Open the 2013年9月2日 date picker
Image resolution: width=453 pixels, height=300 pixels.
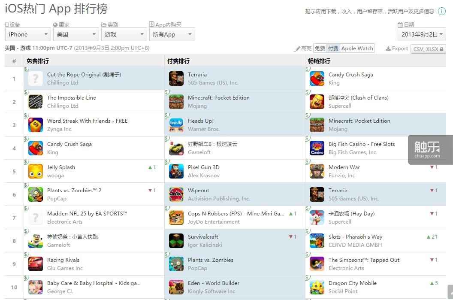422,34
